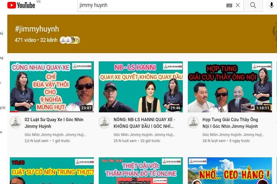Screen dimensions: 277x184
Task: Open the on-screen keyboard icon in search bar
Action: [229, 5]
